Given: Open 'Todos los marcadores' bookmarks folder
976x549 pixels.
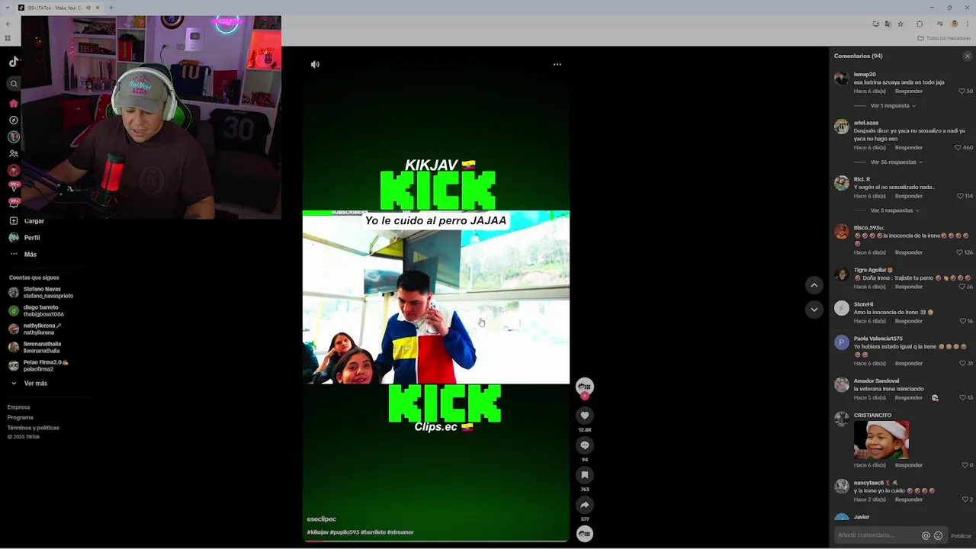Looking at the screenshot, I should pos(944,38).
